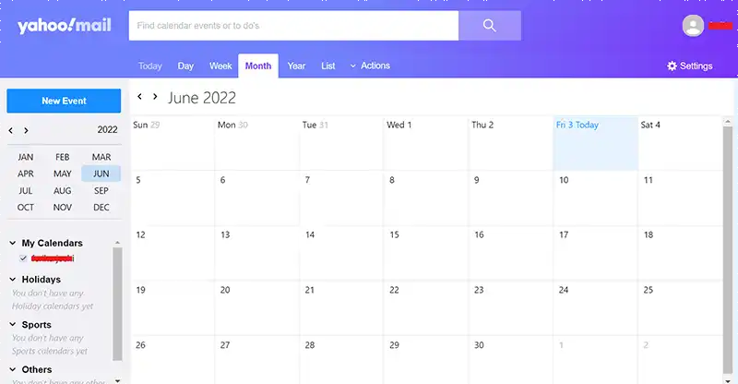Select JAN in the mini calendar
Viewport: 738px width, 384px height.
(x=26, y=157)
